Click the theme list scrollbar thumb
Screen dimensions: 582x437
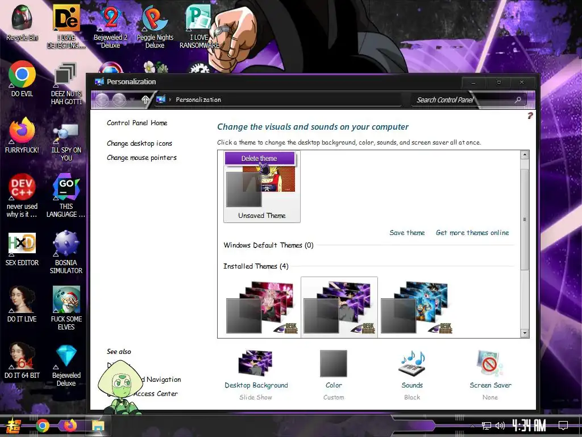point(525,219)
